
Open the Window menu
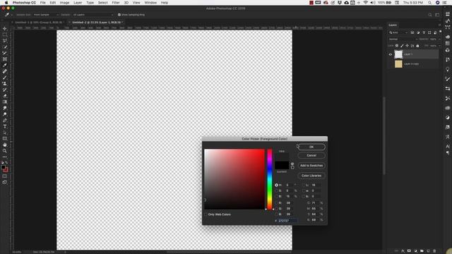click(x=150, y=3)
